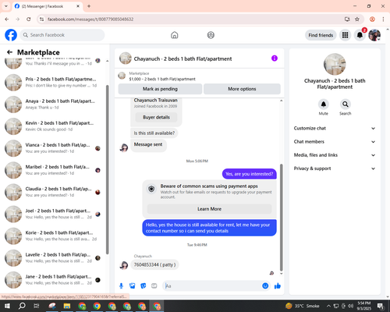Click Find friends button
Viewport: 390px width, 312px height.
(x=321, y=35)
